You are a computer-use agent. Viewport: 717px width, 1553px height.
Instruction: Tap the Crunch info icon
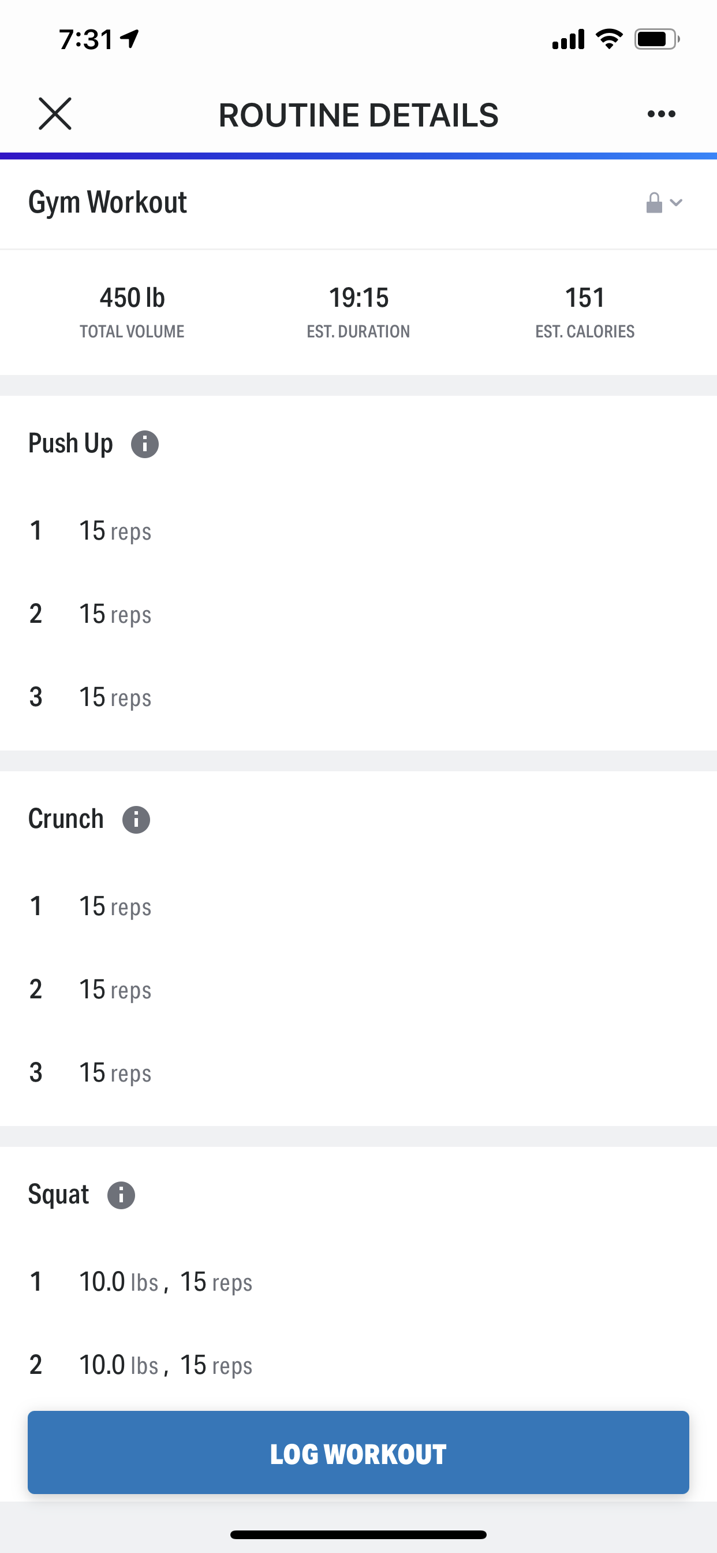(136, 820)
